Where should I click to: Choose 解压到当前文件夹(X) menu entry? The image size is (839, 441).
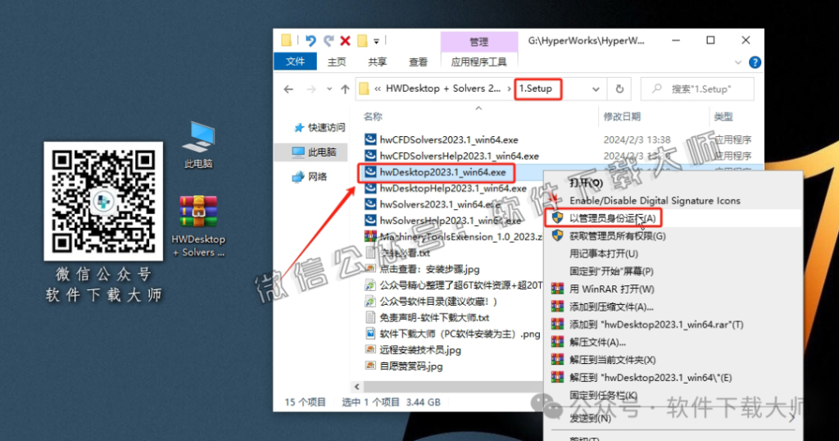612,360
